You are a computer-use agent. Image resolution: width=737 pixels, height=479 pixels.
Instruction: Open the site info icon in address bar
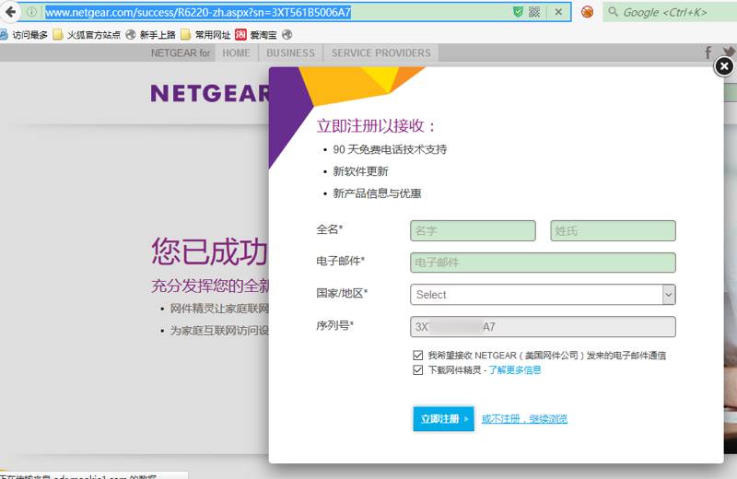click(x=31, y=12)
